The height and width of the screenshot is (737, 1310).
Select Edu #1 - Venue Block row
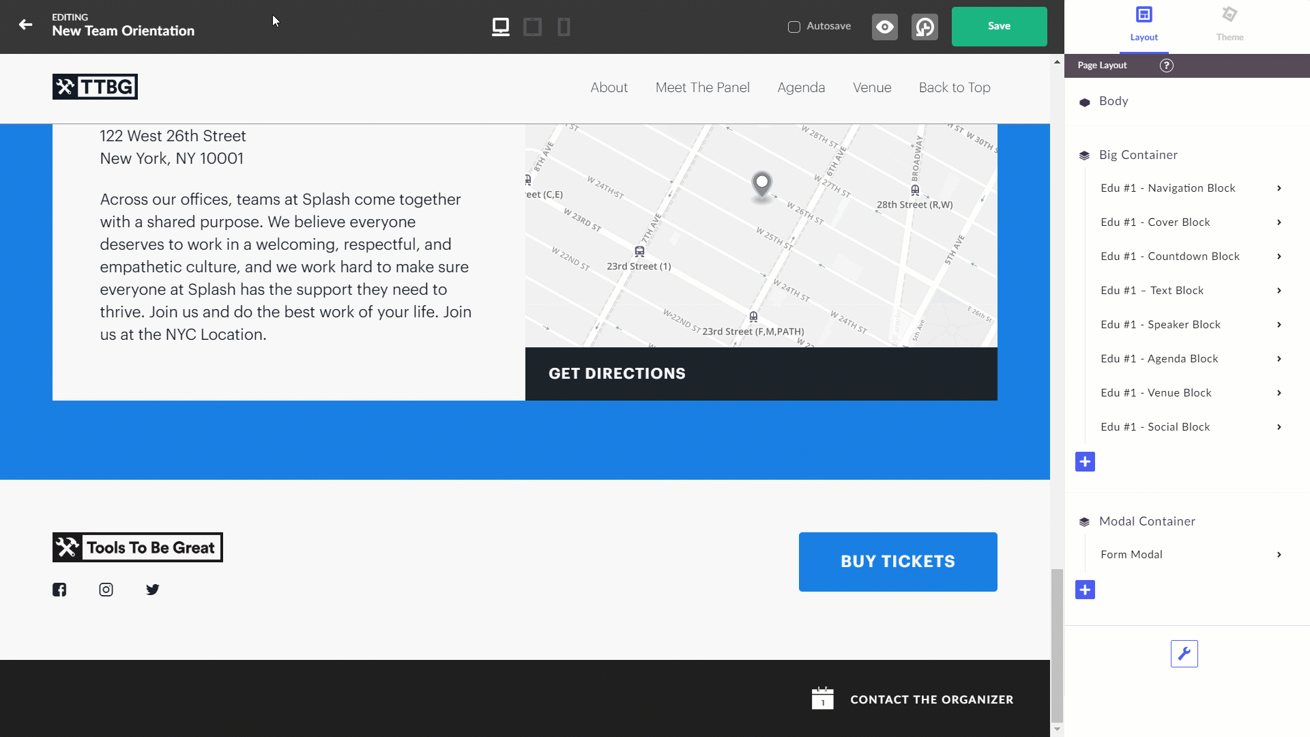1191,393
